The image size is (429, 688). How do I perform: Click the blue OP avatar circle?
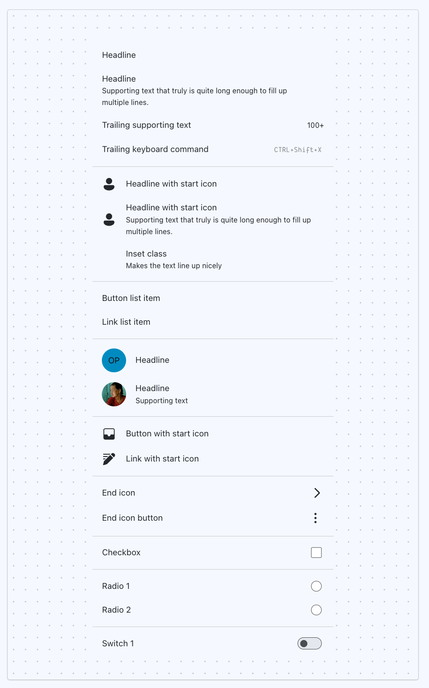pyautogui.click(x=114, y=360)
